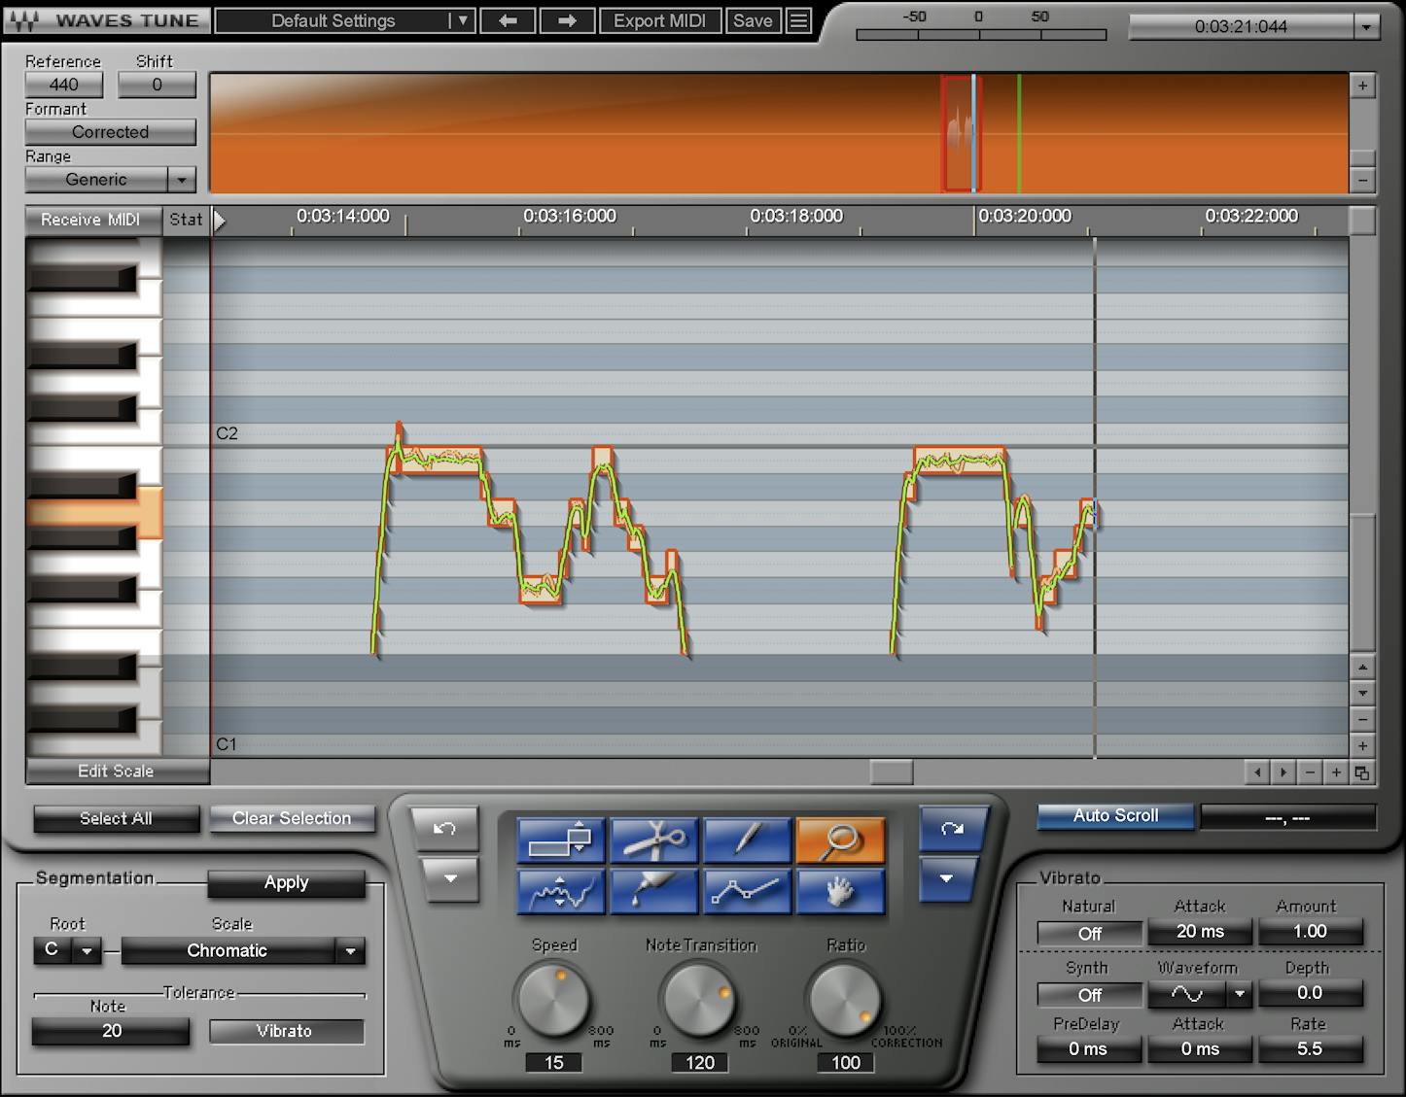The image size is (1406, 1097).
Task: Select the note segment edit tool
Action: click(x=561, y=840)
